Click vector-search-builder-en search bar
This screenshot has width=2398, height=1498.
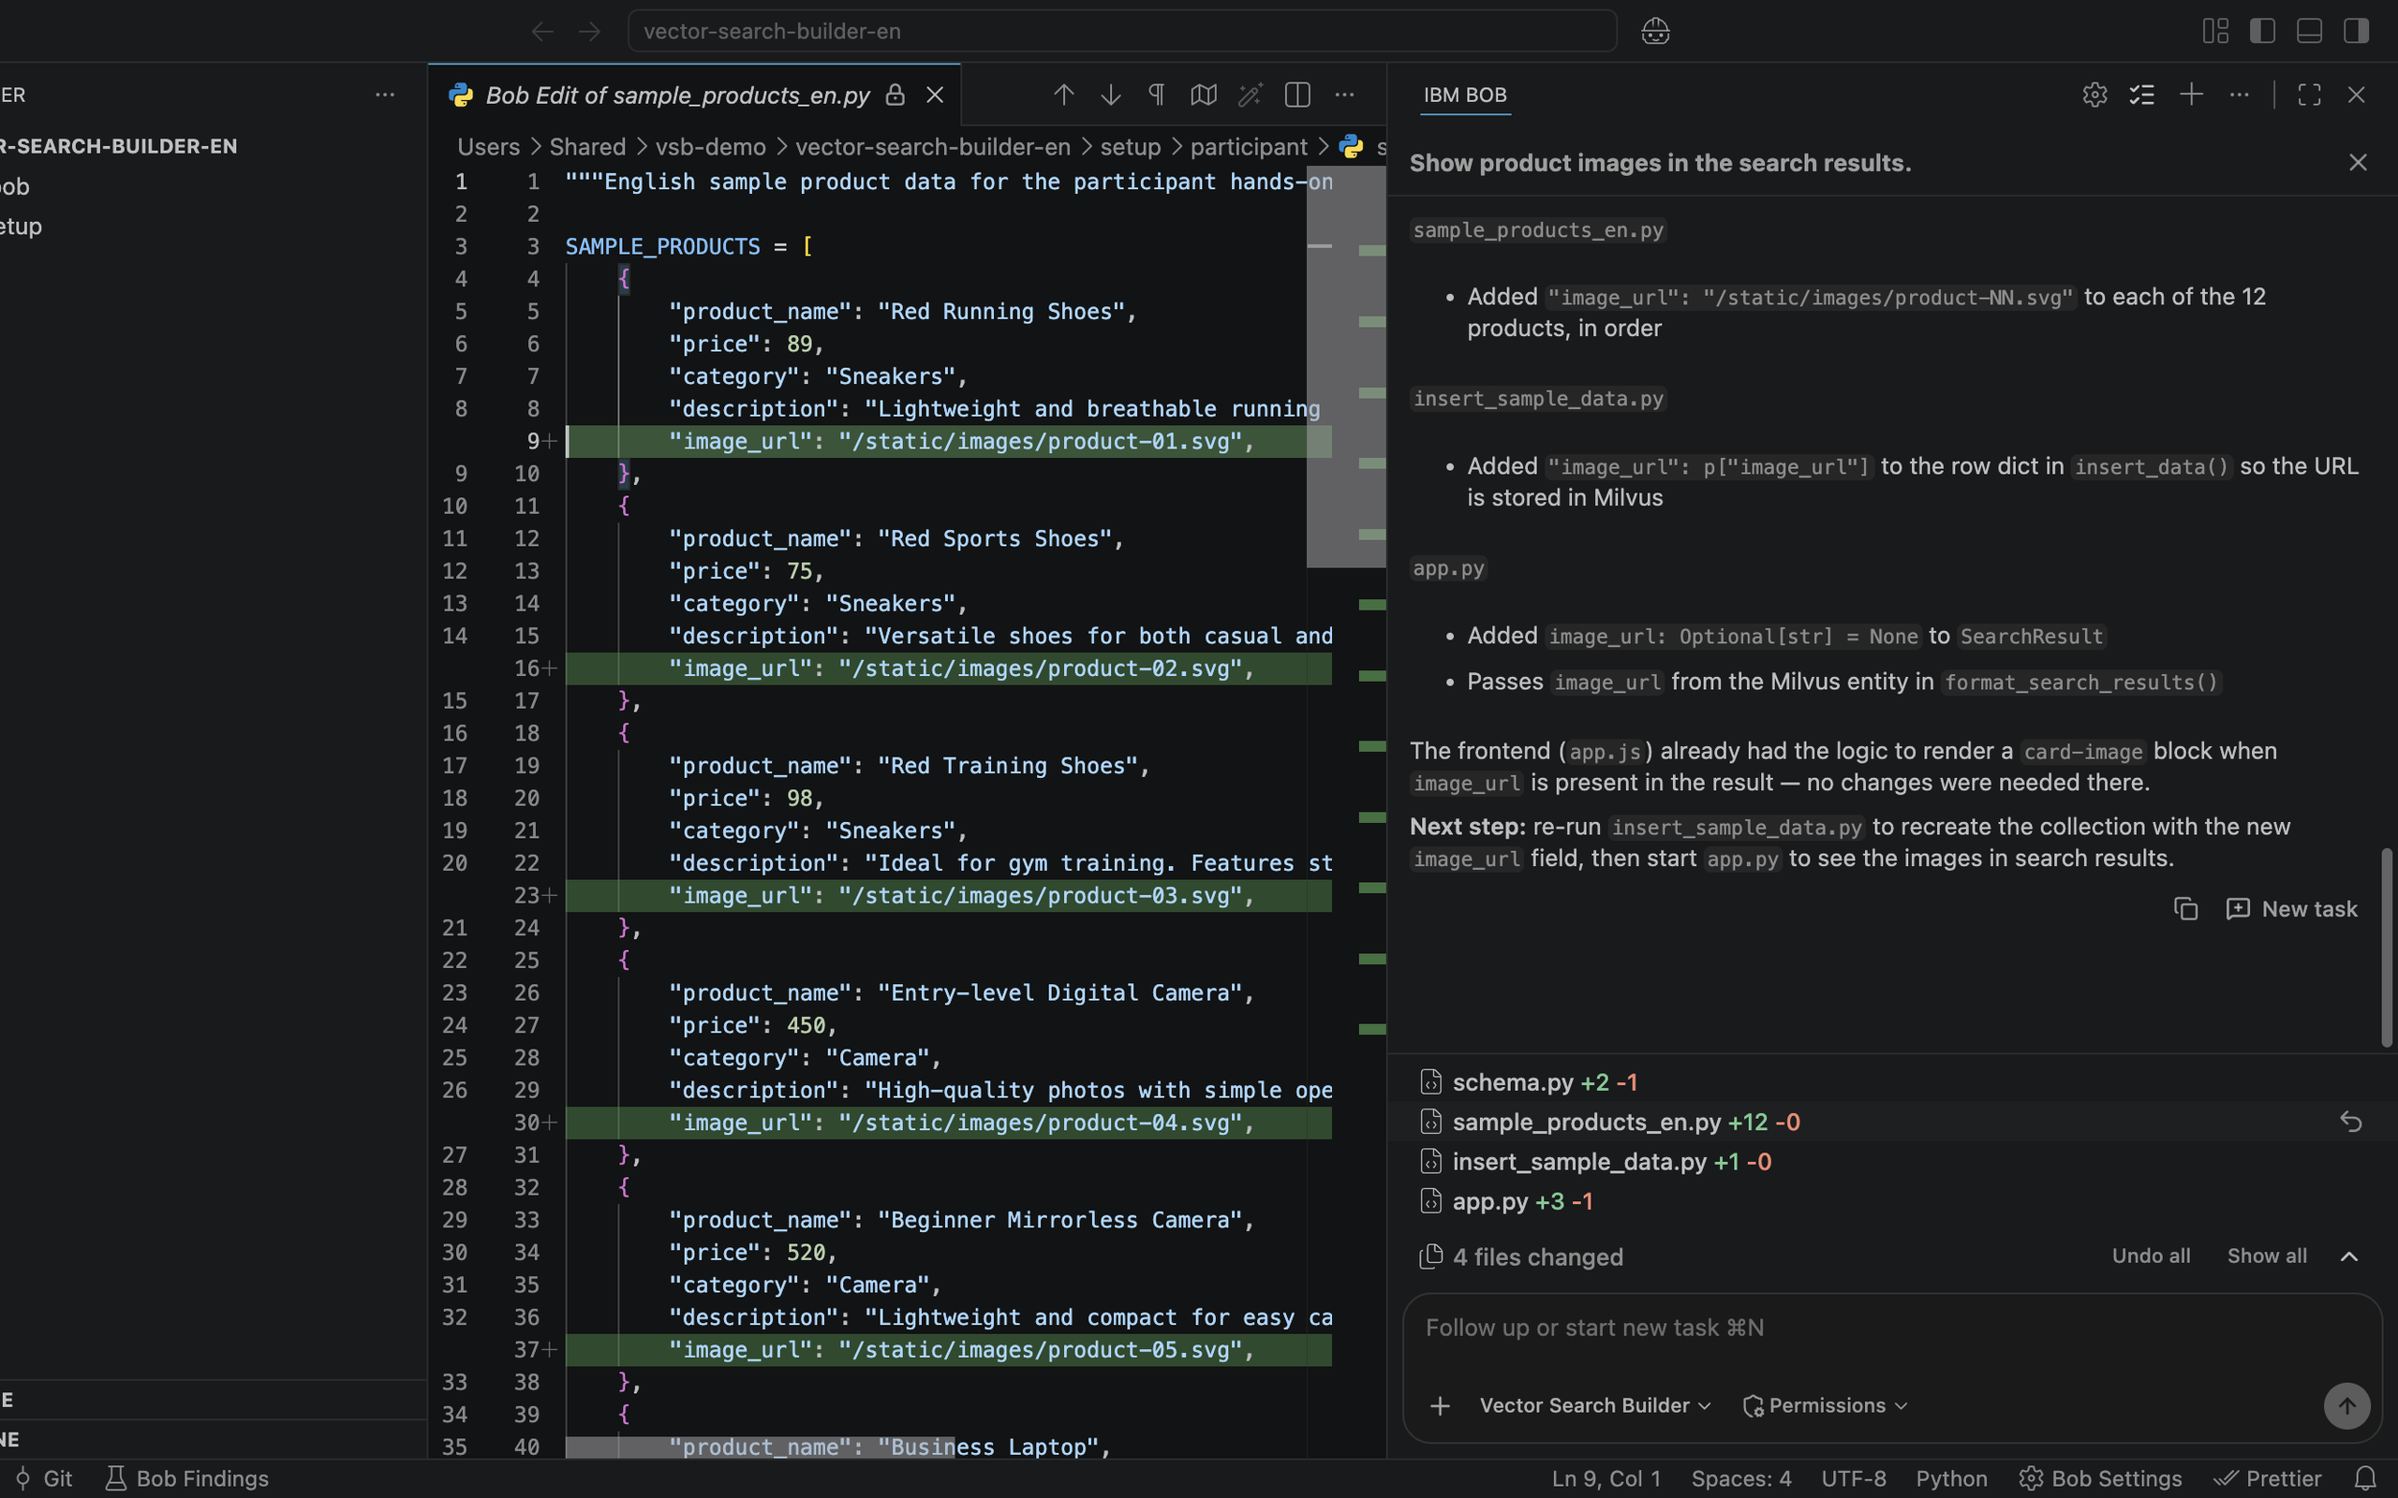coord(1121,31)
